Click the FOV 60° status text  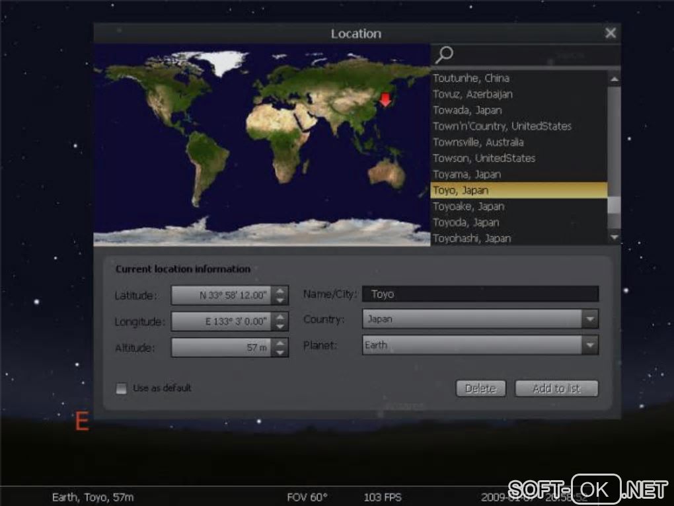tap(307, 497)
